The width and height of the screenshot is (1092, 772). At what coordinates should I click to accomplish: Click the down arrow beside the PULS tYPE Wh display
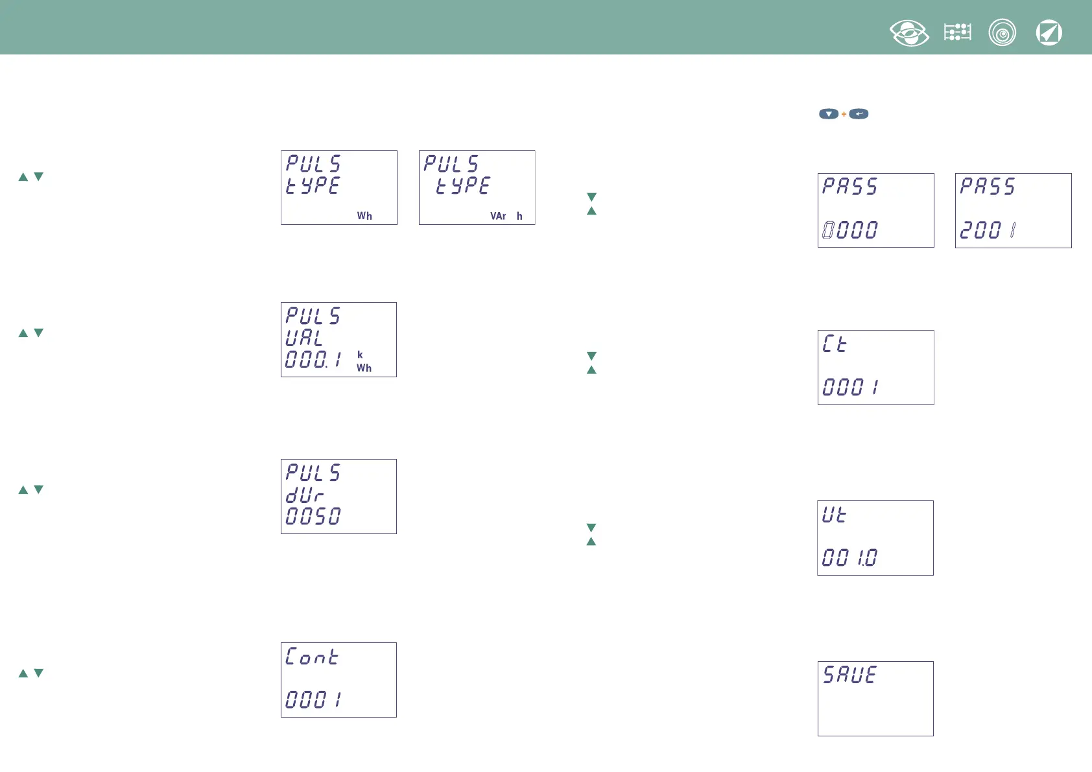tap(39, 177)
